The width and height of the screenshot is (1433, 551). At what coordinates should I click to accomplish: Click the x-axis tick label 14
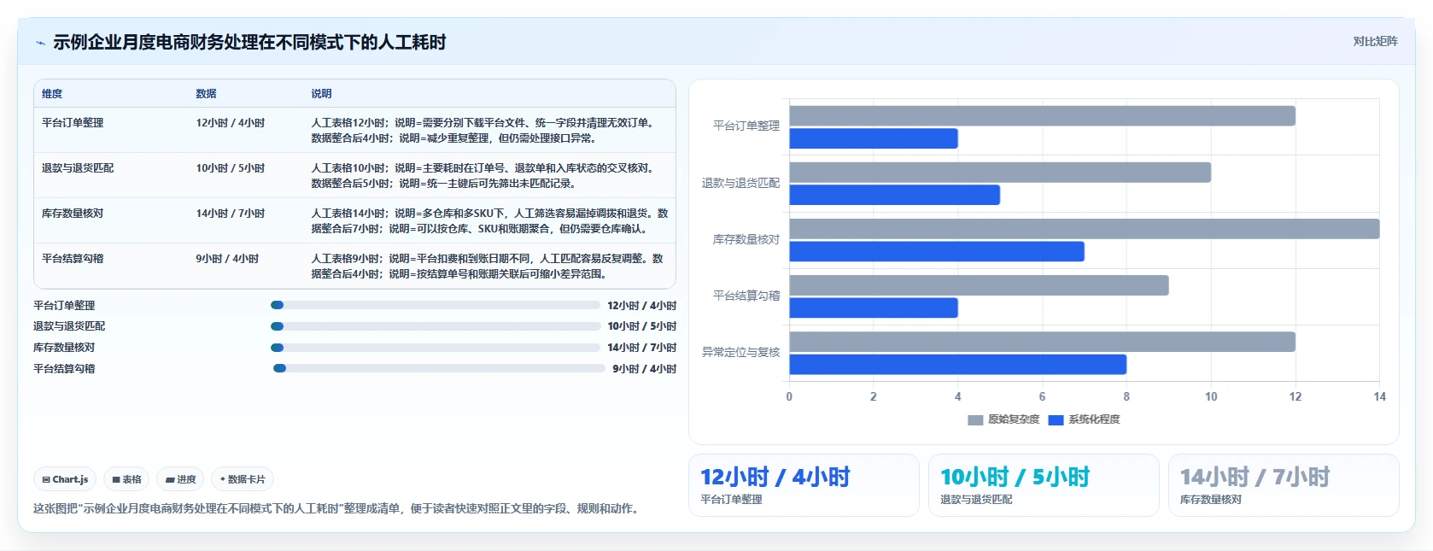pos(1379,396)
